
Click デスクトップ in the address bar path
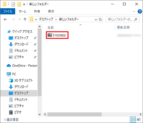(46, 19)
